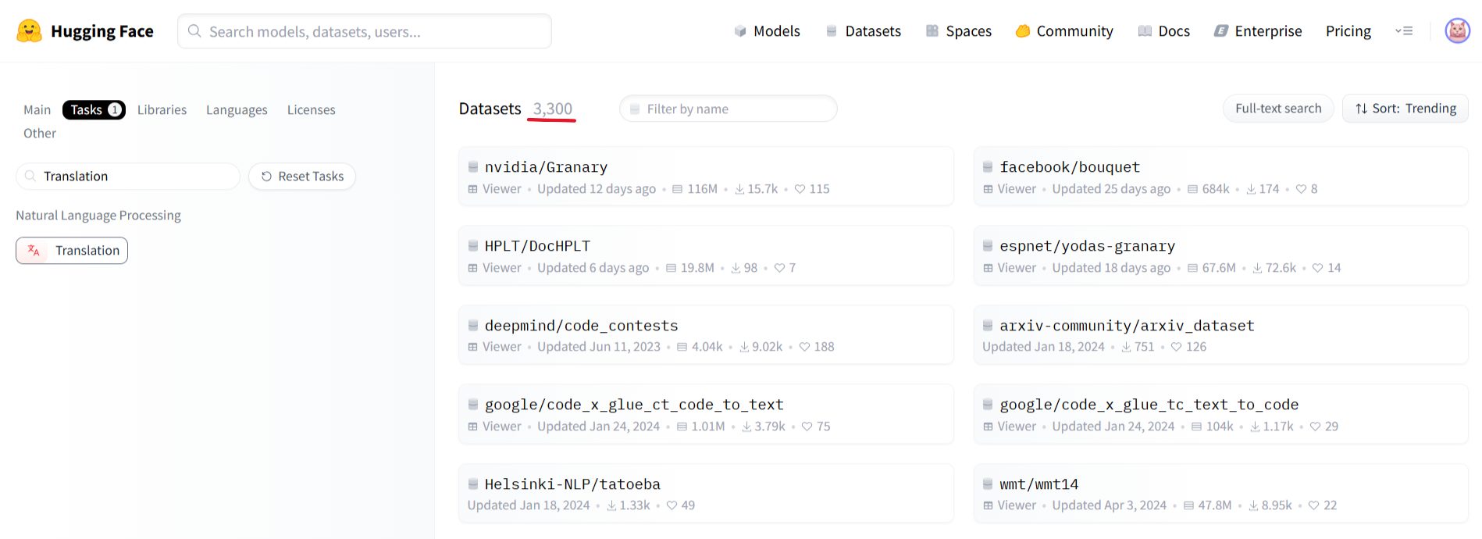Viewport: 1482px width, 539px height.
Task: Switch to the Main filter tab
Action: click(x=37, y=110)
